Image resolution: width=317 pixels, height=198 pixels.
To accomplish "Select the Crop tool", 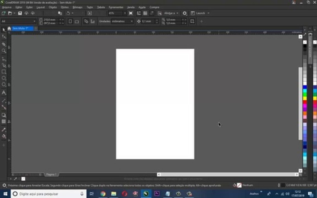I will pyautogui.click(x=4, y=44).
